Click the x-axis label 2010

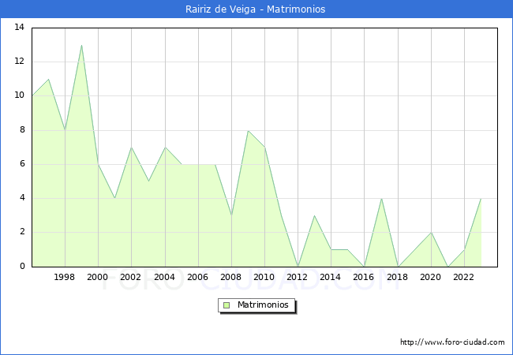pos(264,277)
